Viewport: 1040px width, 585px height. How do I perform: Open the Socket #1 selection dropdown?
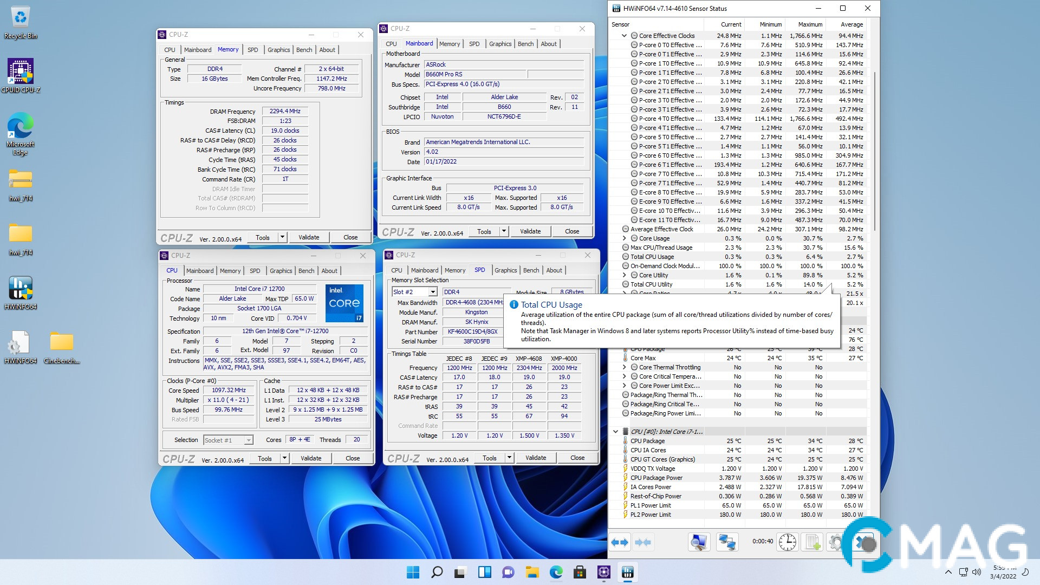pos(248,440)
